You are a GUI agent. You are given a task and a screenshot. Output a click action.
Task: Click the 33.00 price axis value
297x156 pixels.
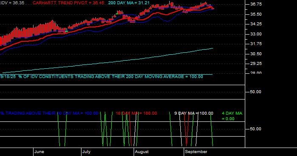(256, 34)
